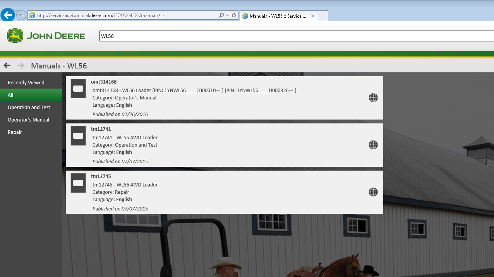Click the 'Manuals - WL56' page heading
494x277 pixels.
click(59, 66)
